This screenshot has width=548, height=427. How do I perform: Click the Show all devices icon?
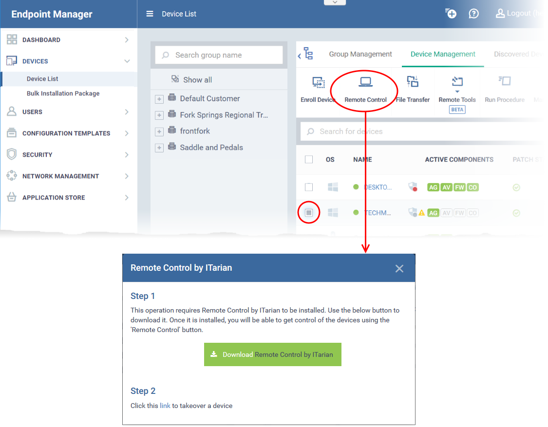(x=175, y=79)
